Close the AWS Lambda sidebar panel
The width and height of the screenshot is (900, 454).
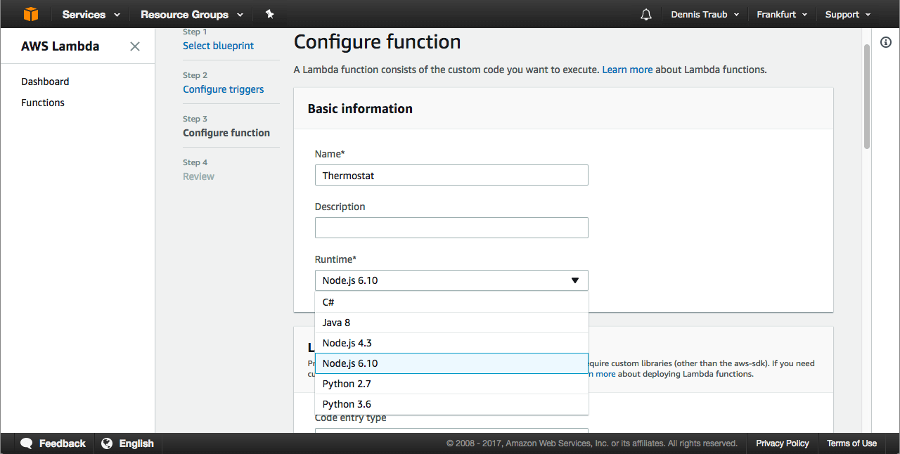[135, 46]
